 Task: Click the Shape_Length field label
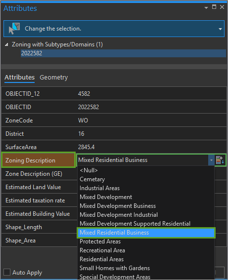24,227
